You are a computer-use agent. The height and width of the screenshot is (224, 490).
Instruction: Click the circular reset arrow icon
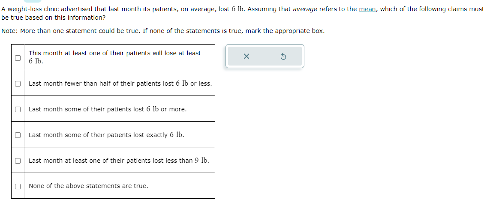[283, 56]
